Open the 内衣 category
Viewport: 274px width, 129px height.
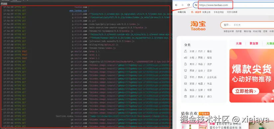tap(200, 51)
